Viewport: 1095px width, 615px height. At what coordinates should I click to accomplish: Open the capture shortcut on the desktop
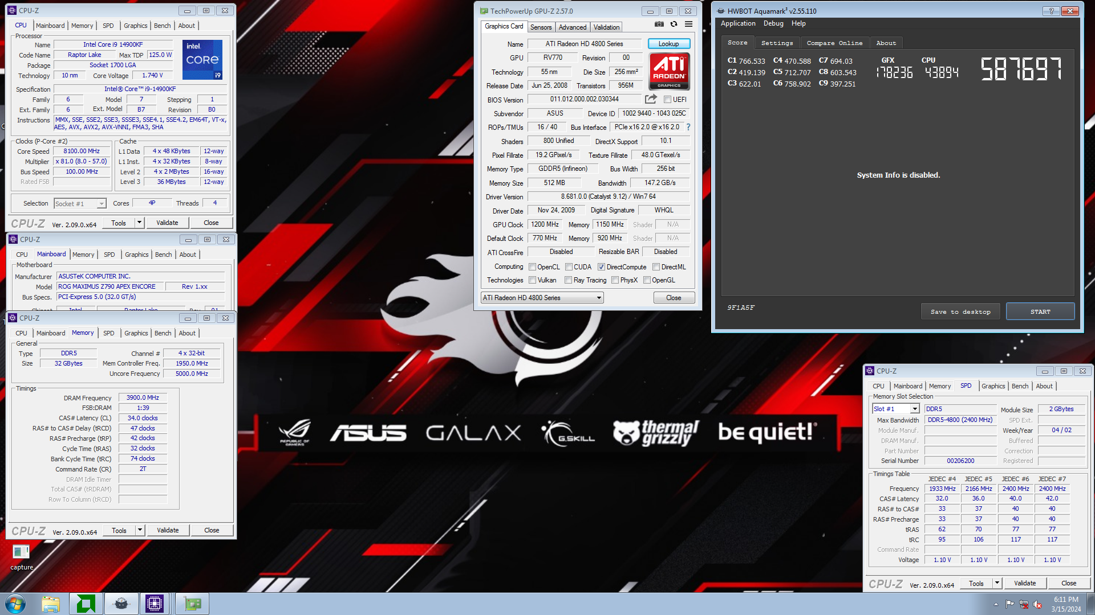(x=21, y=557)
